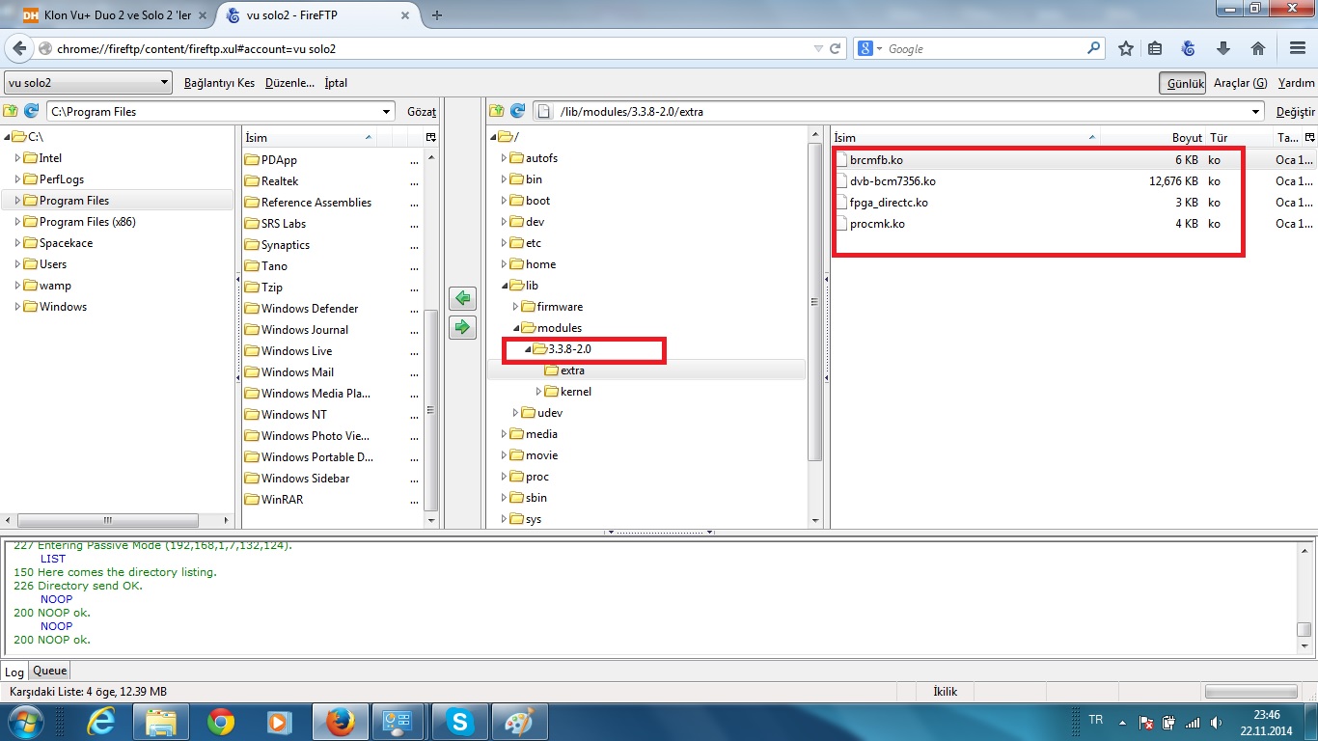Refresh the remote directory listing
1318x741 pixels.
click(x=517, y=111)
